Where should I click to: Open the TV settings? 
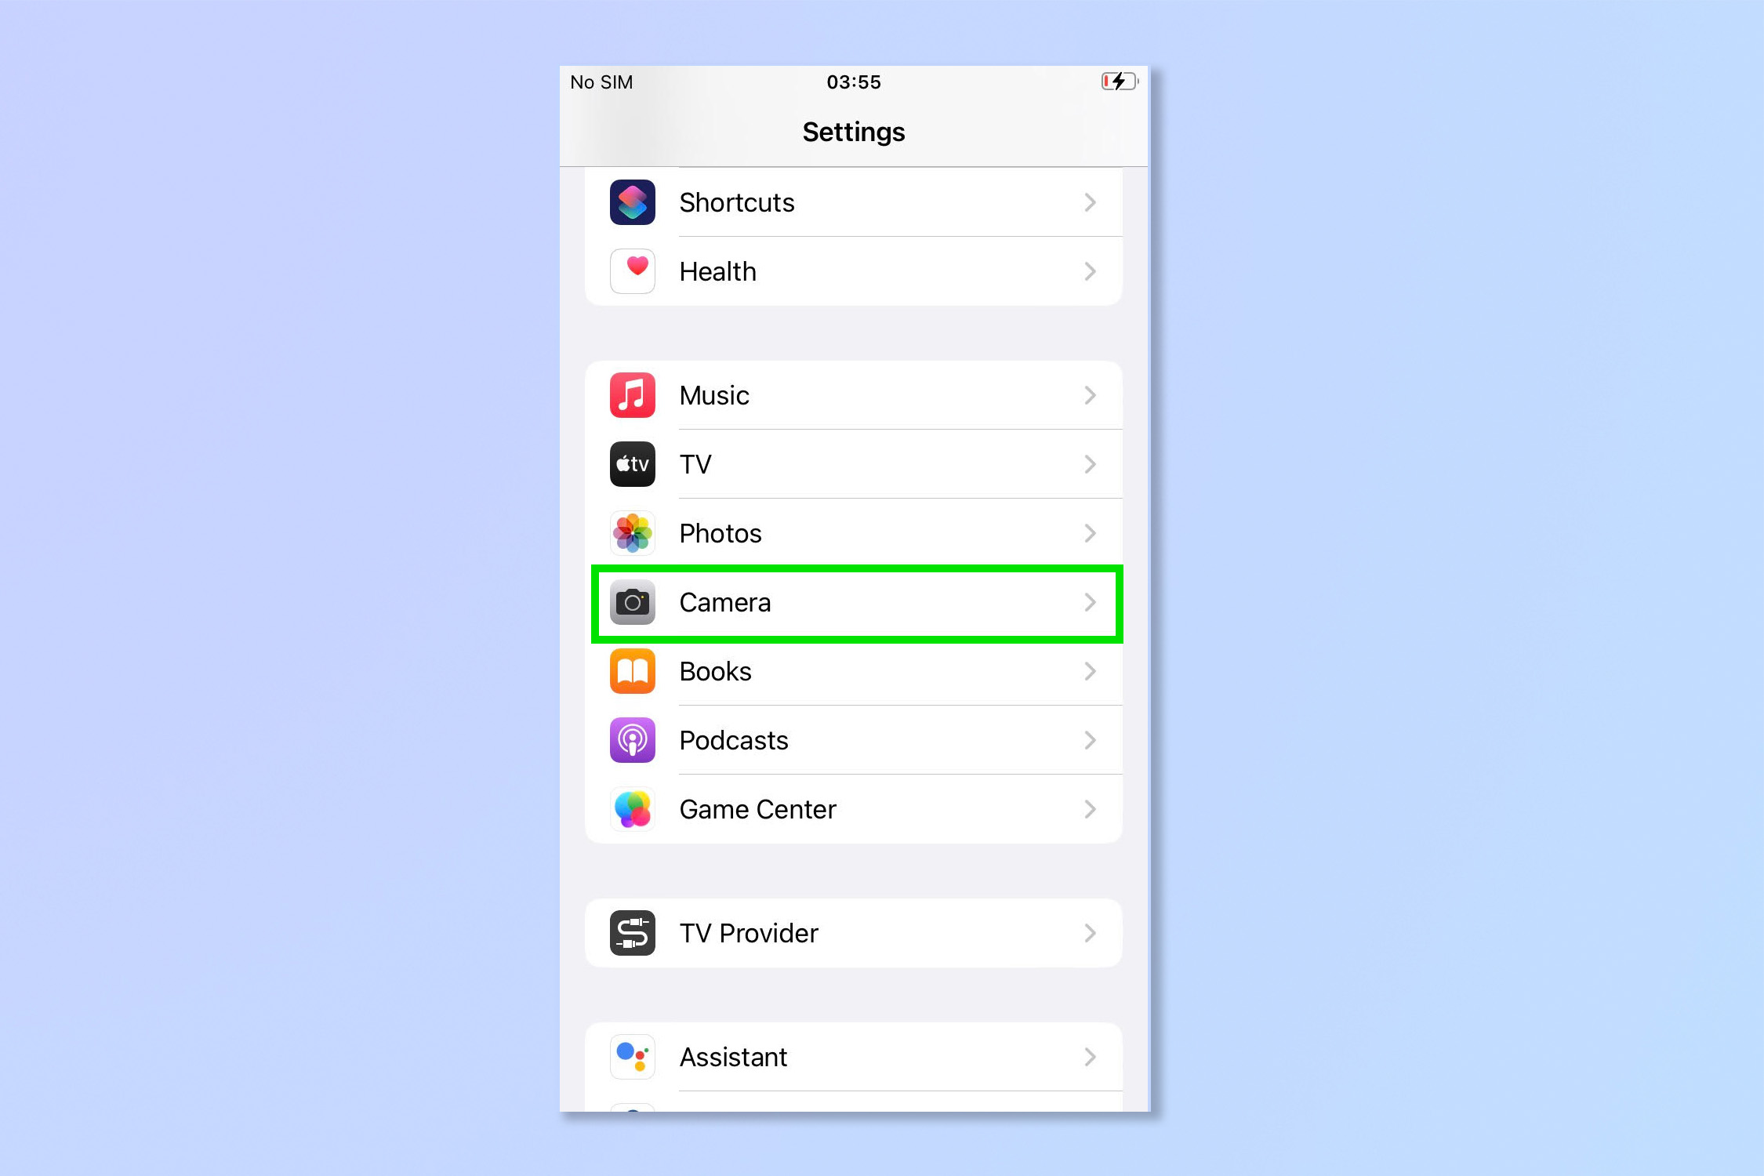pyautogui.click(x=856, y=463)
